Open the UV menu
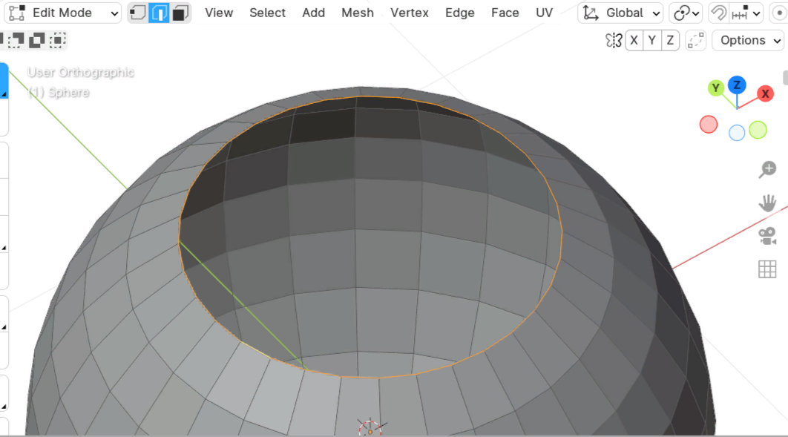The width and height of the screenshot is (788, 437). tap(545, 13)
